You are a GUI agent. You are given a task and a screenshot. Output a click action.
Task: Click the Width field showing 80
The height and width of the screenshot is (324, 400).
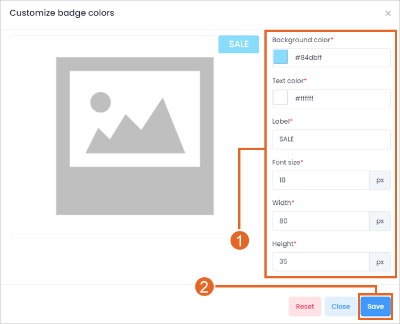pyautogui.click(x=321, y=221)
